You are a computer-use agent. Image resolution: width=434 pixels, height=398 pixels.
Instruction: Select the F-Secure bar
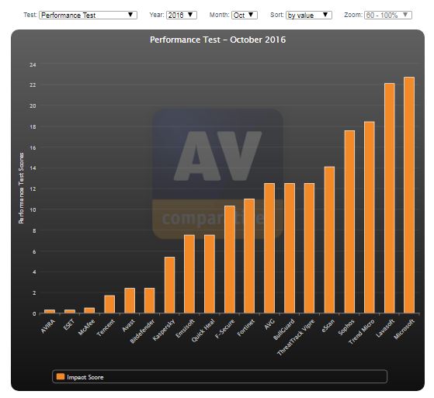(230, 259)
